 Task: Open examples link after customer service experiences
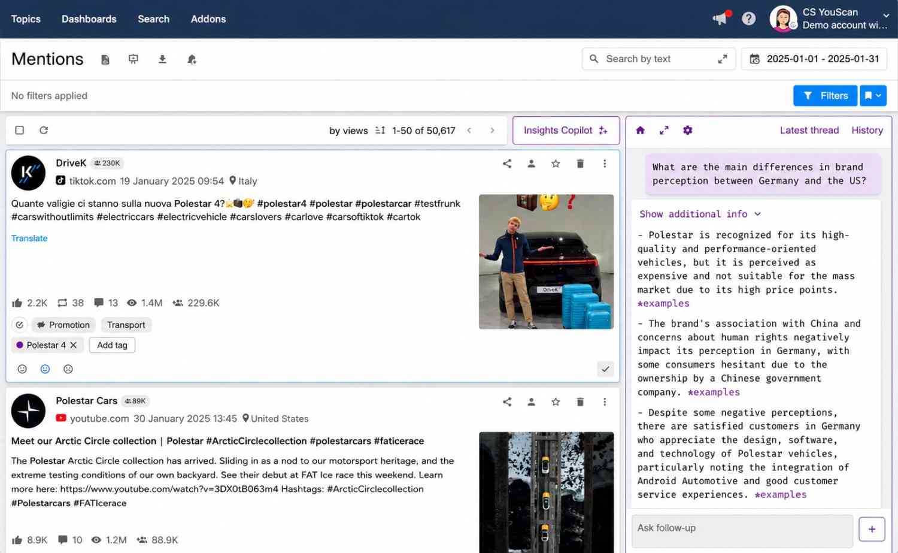781,494
